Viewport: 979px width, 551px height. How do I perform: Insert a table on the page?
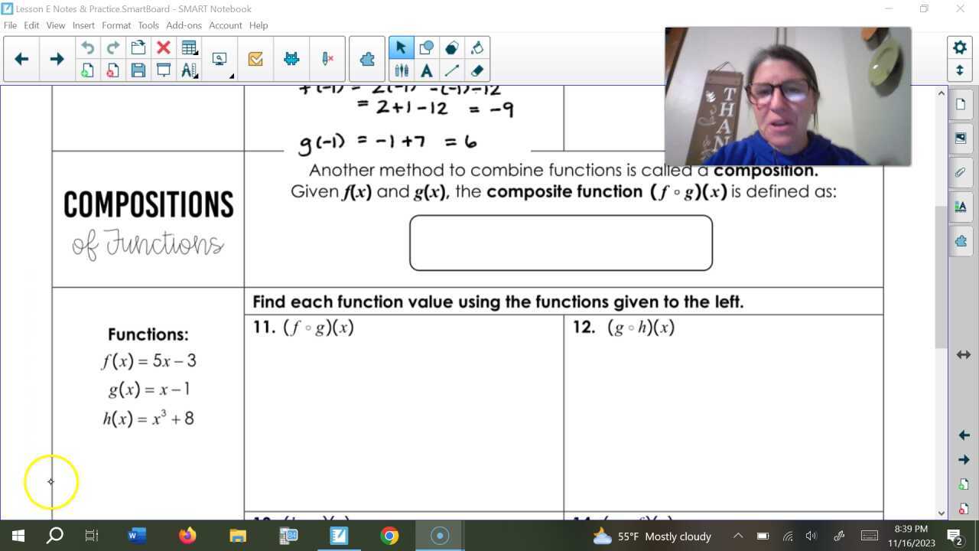(x=189, y=47)
